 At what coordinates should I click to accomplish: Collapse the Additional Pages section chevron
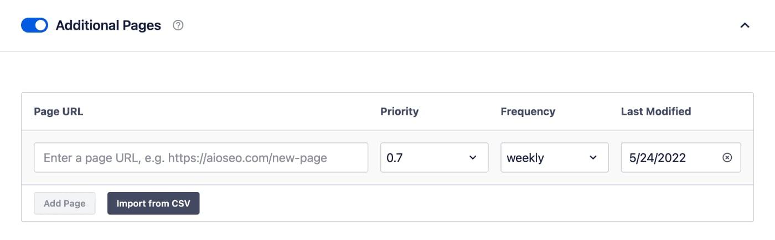click(745, 25)
